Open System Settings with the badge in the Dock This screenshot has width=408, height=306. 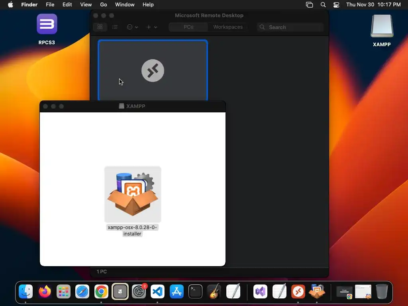tap(139, 291)
